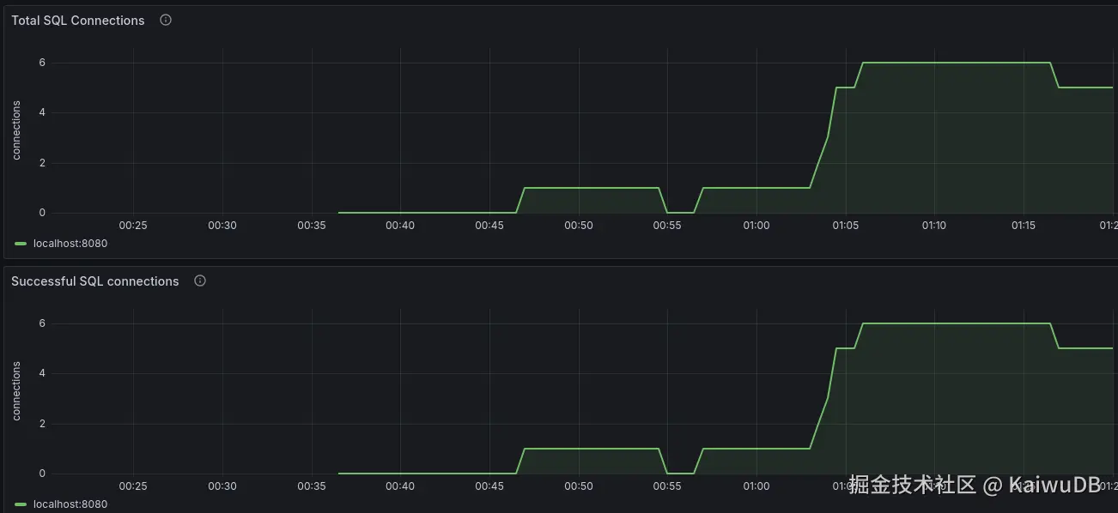Click 00:30 time label in Successful SQL connections

(x=222, y=486)
